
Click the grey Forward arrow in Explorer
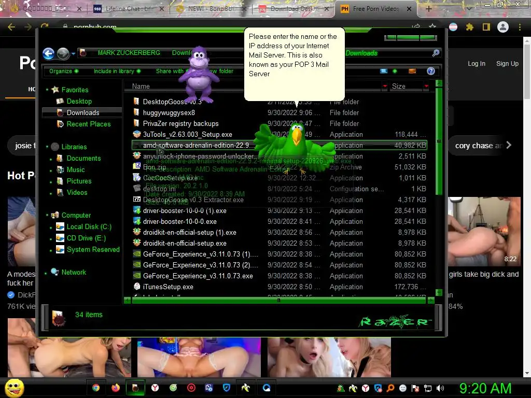(63, 53)
